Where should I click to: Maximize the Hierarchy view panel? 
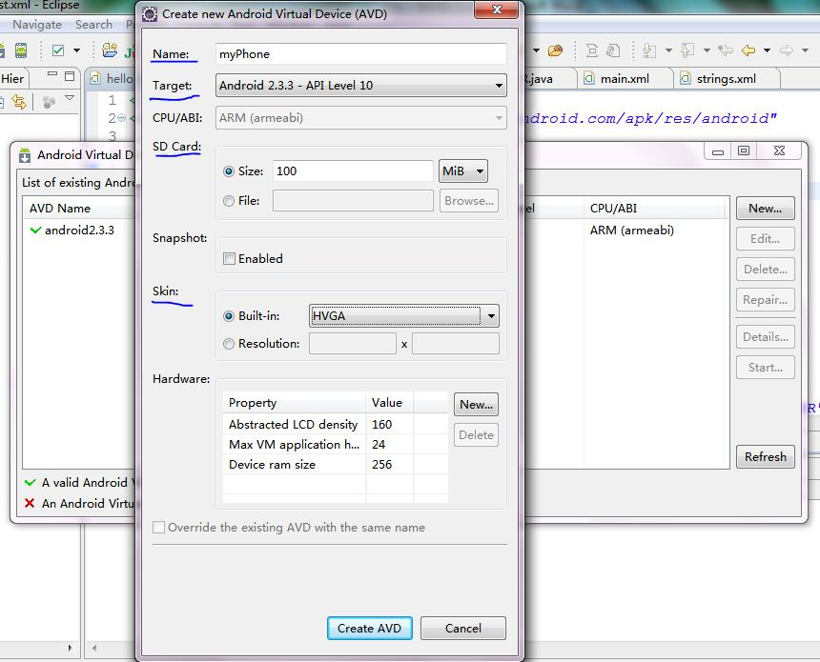70,76
